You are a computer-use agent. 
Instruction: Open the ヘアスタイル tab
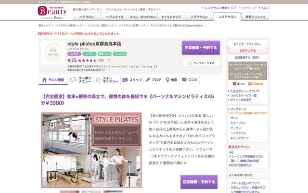[x=115, y=17]
